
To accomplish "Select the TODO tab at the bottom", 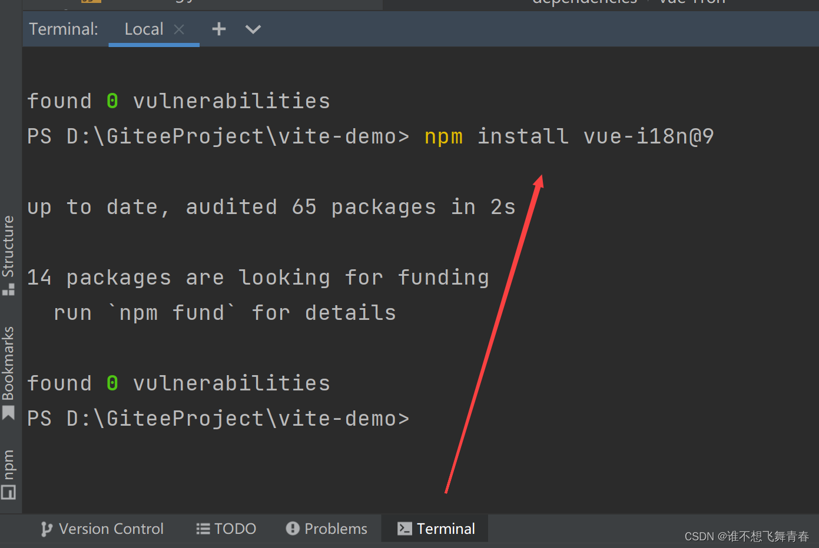I will 226,528.
